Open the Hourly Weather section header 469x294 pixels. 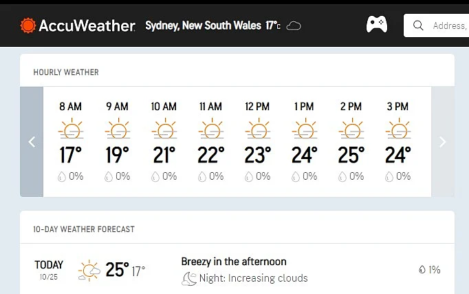[x=66, y=72]
